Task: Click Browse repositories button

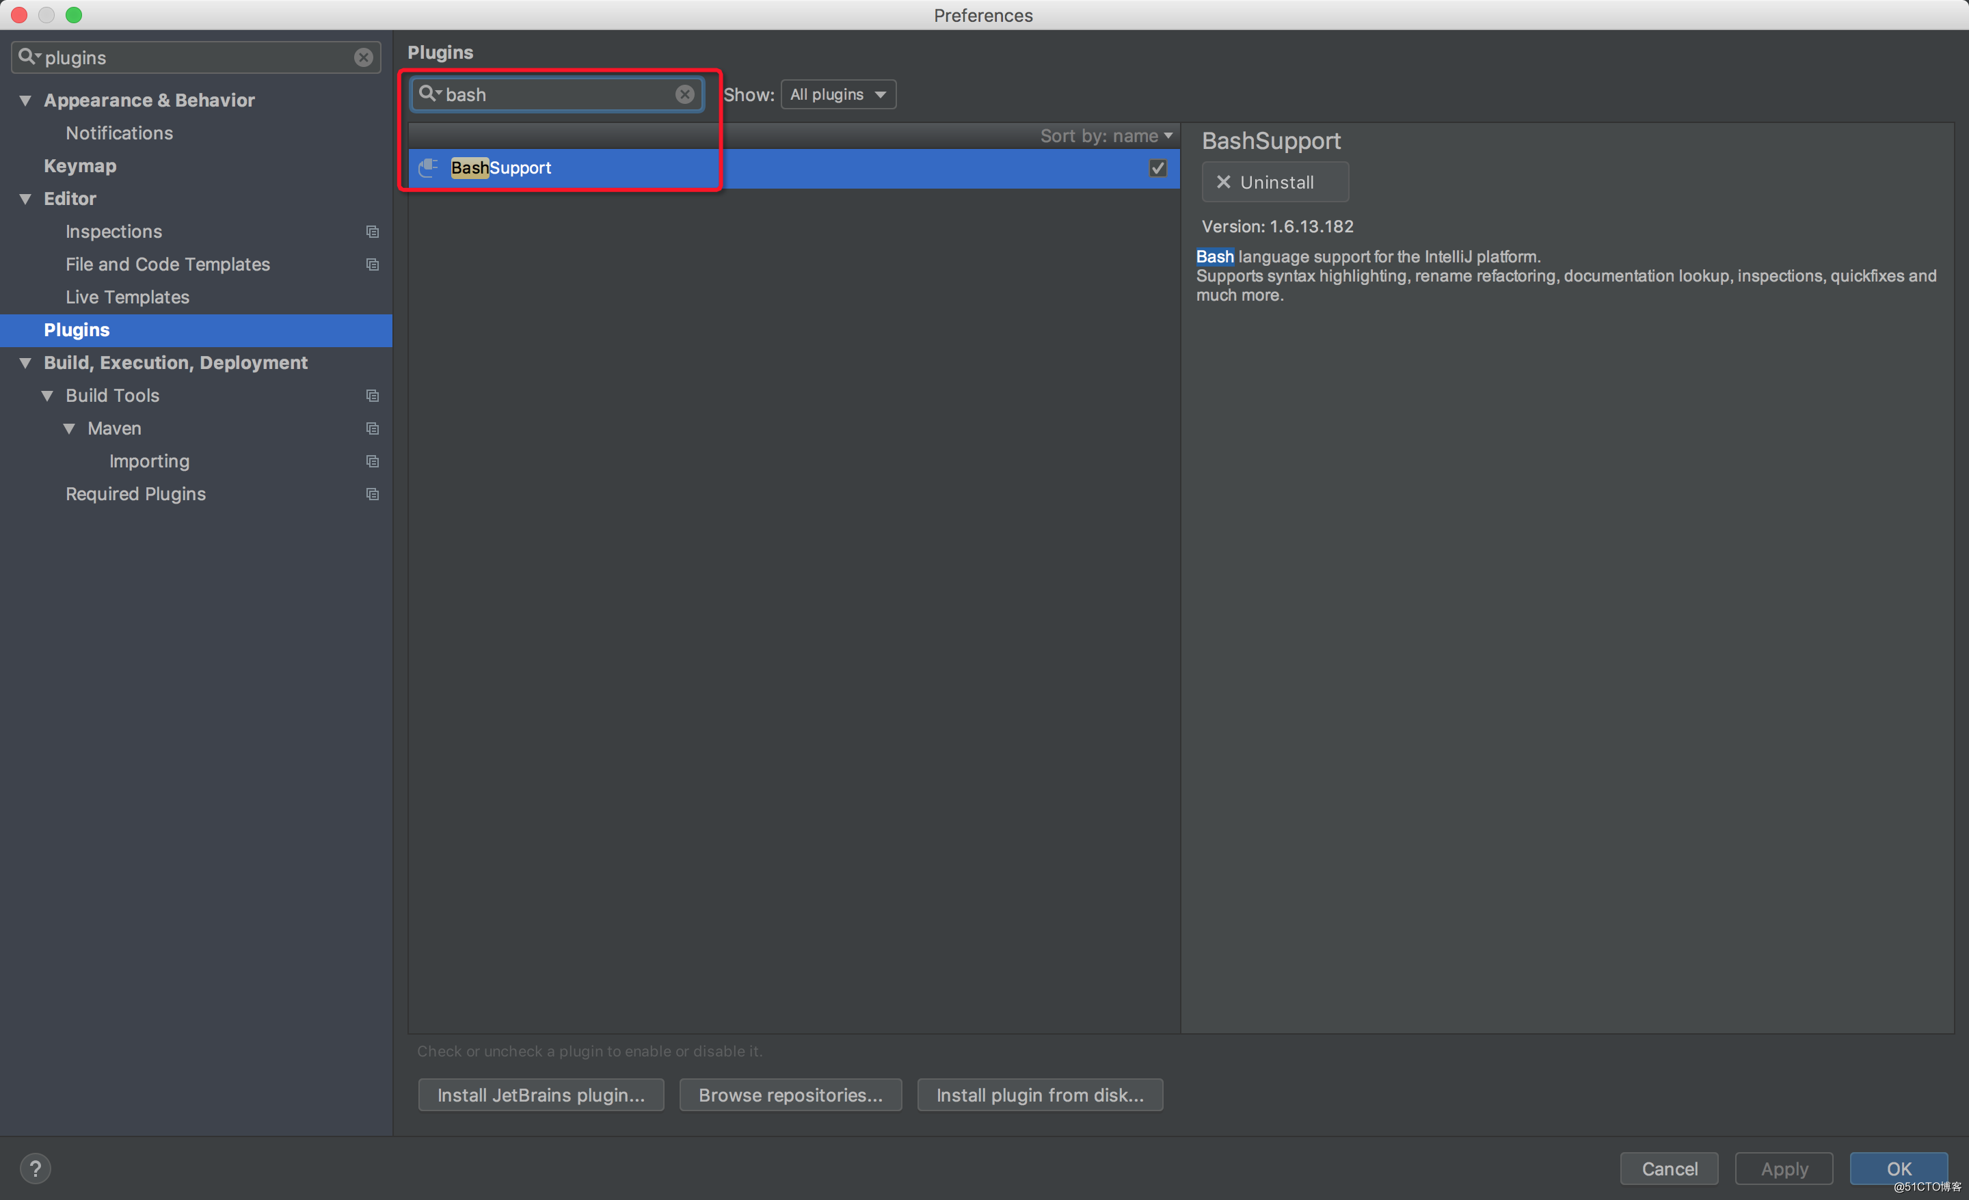Action: click(790, 1095)
